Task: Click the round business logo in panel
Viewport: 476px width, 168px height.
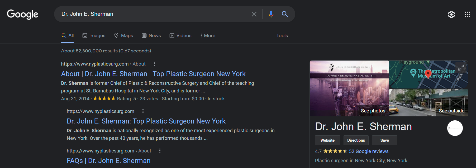Action: [455, 128]
